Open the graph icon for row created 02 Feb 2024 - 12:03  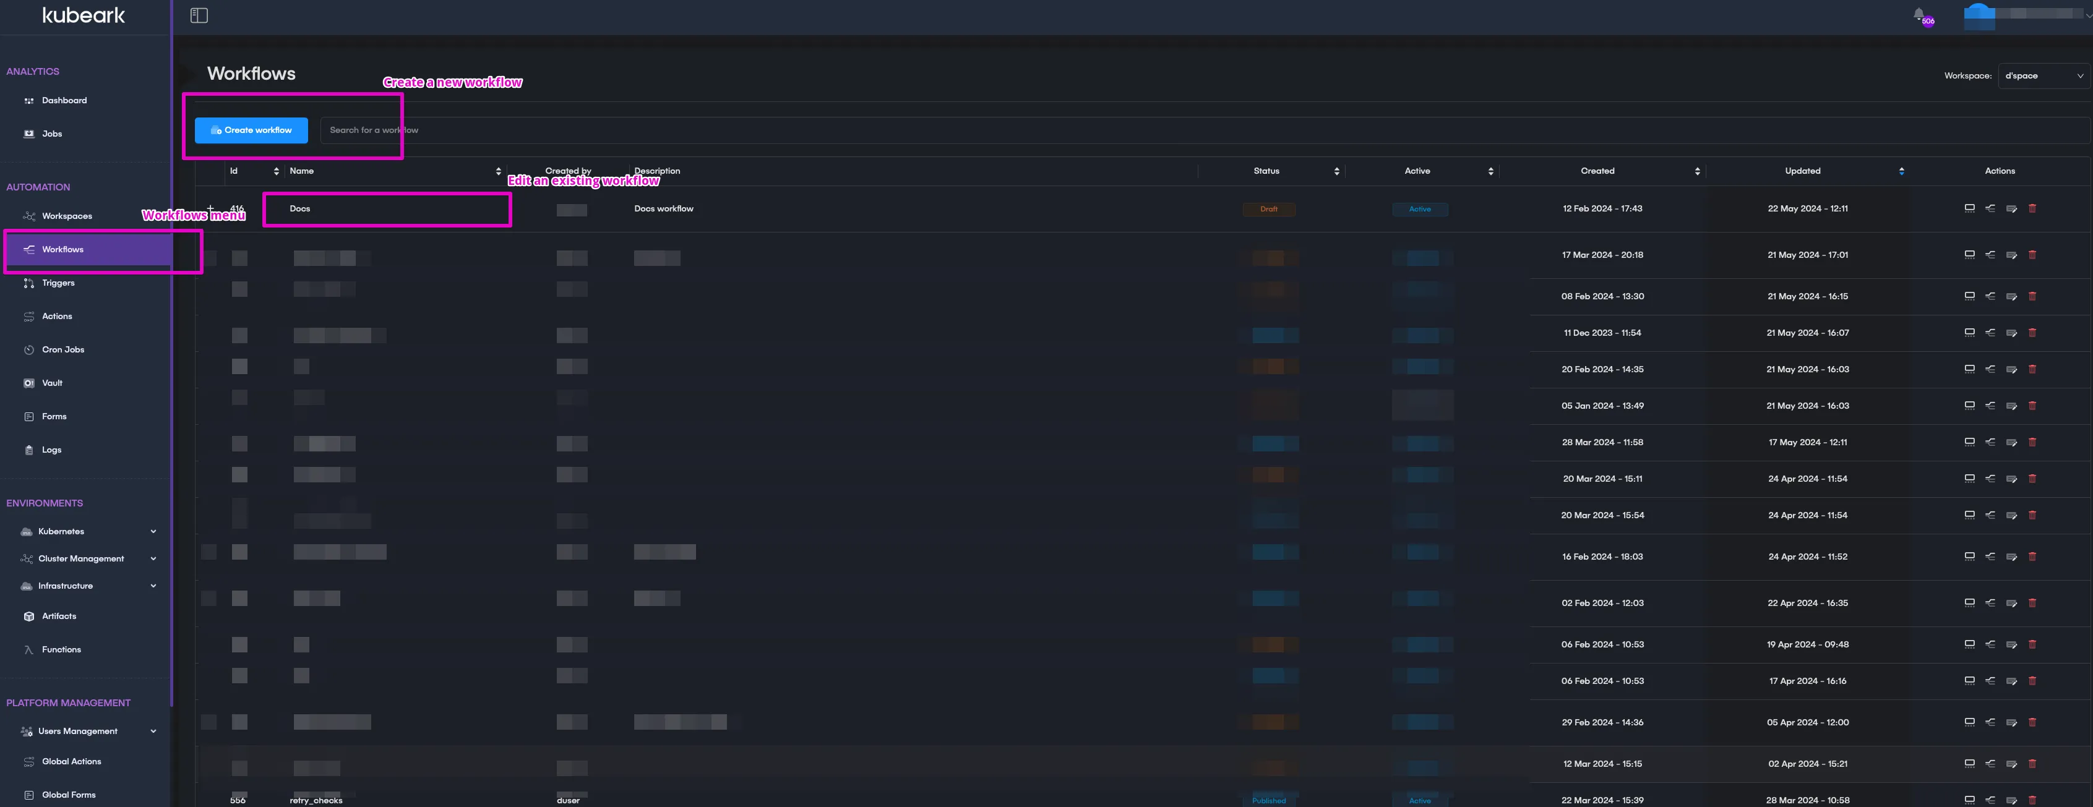coord(1990,603)
